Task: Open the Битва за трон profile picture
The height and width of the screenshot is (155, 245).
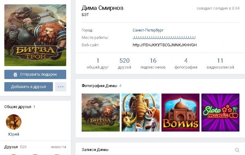Action: [35, 35]
